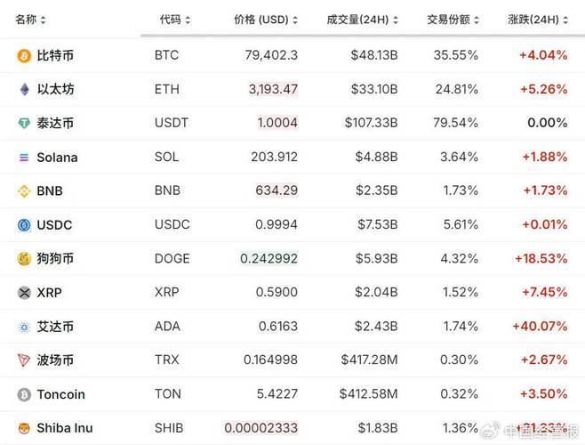
Task: Select the 狗狗币 price 0.242992 cell
Action: pyautogui.click(x=268, y=259)
